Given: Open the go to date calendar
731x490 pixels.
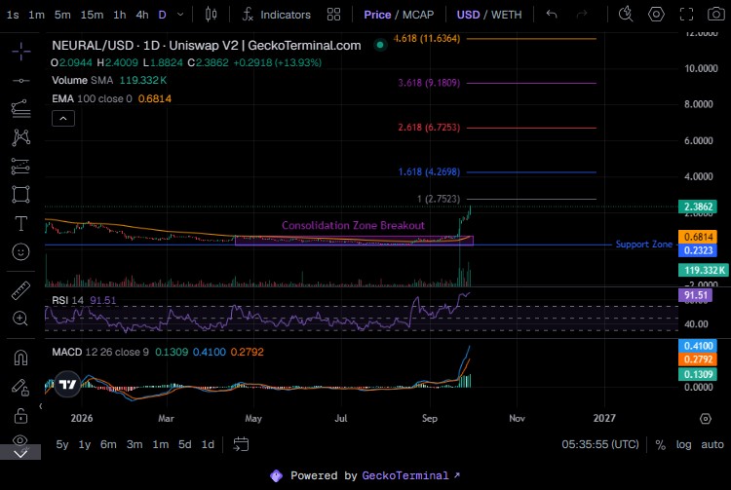Looking at the screenshot, I should click(241, 444).
